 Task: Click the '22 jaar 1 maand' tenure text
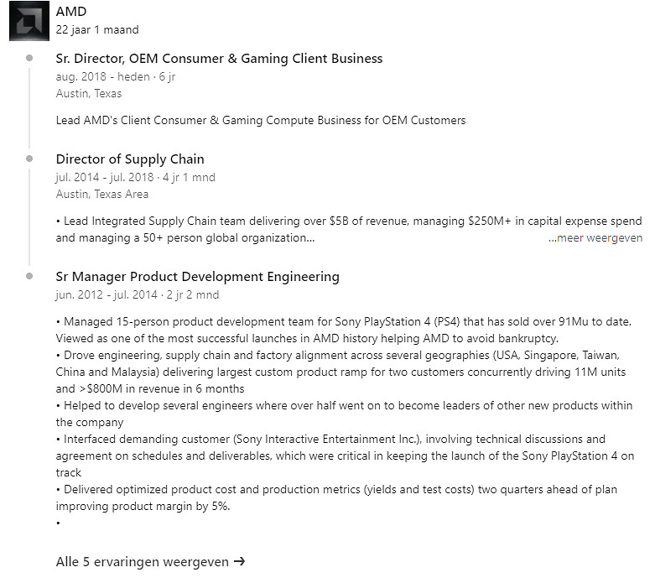(x=97, y=29)
